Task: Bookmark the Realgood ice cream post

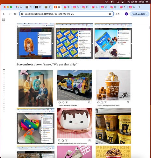Action: 128,102
